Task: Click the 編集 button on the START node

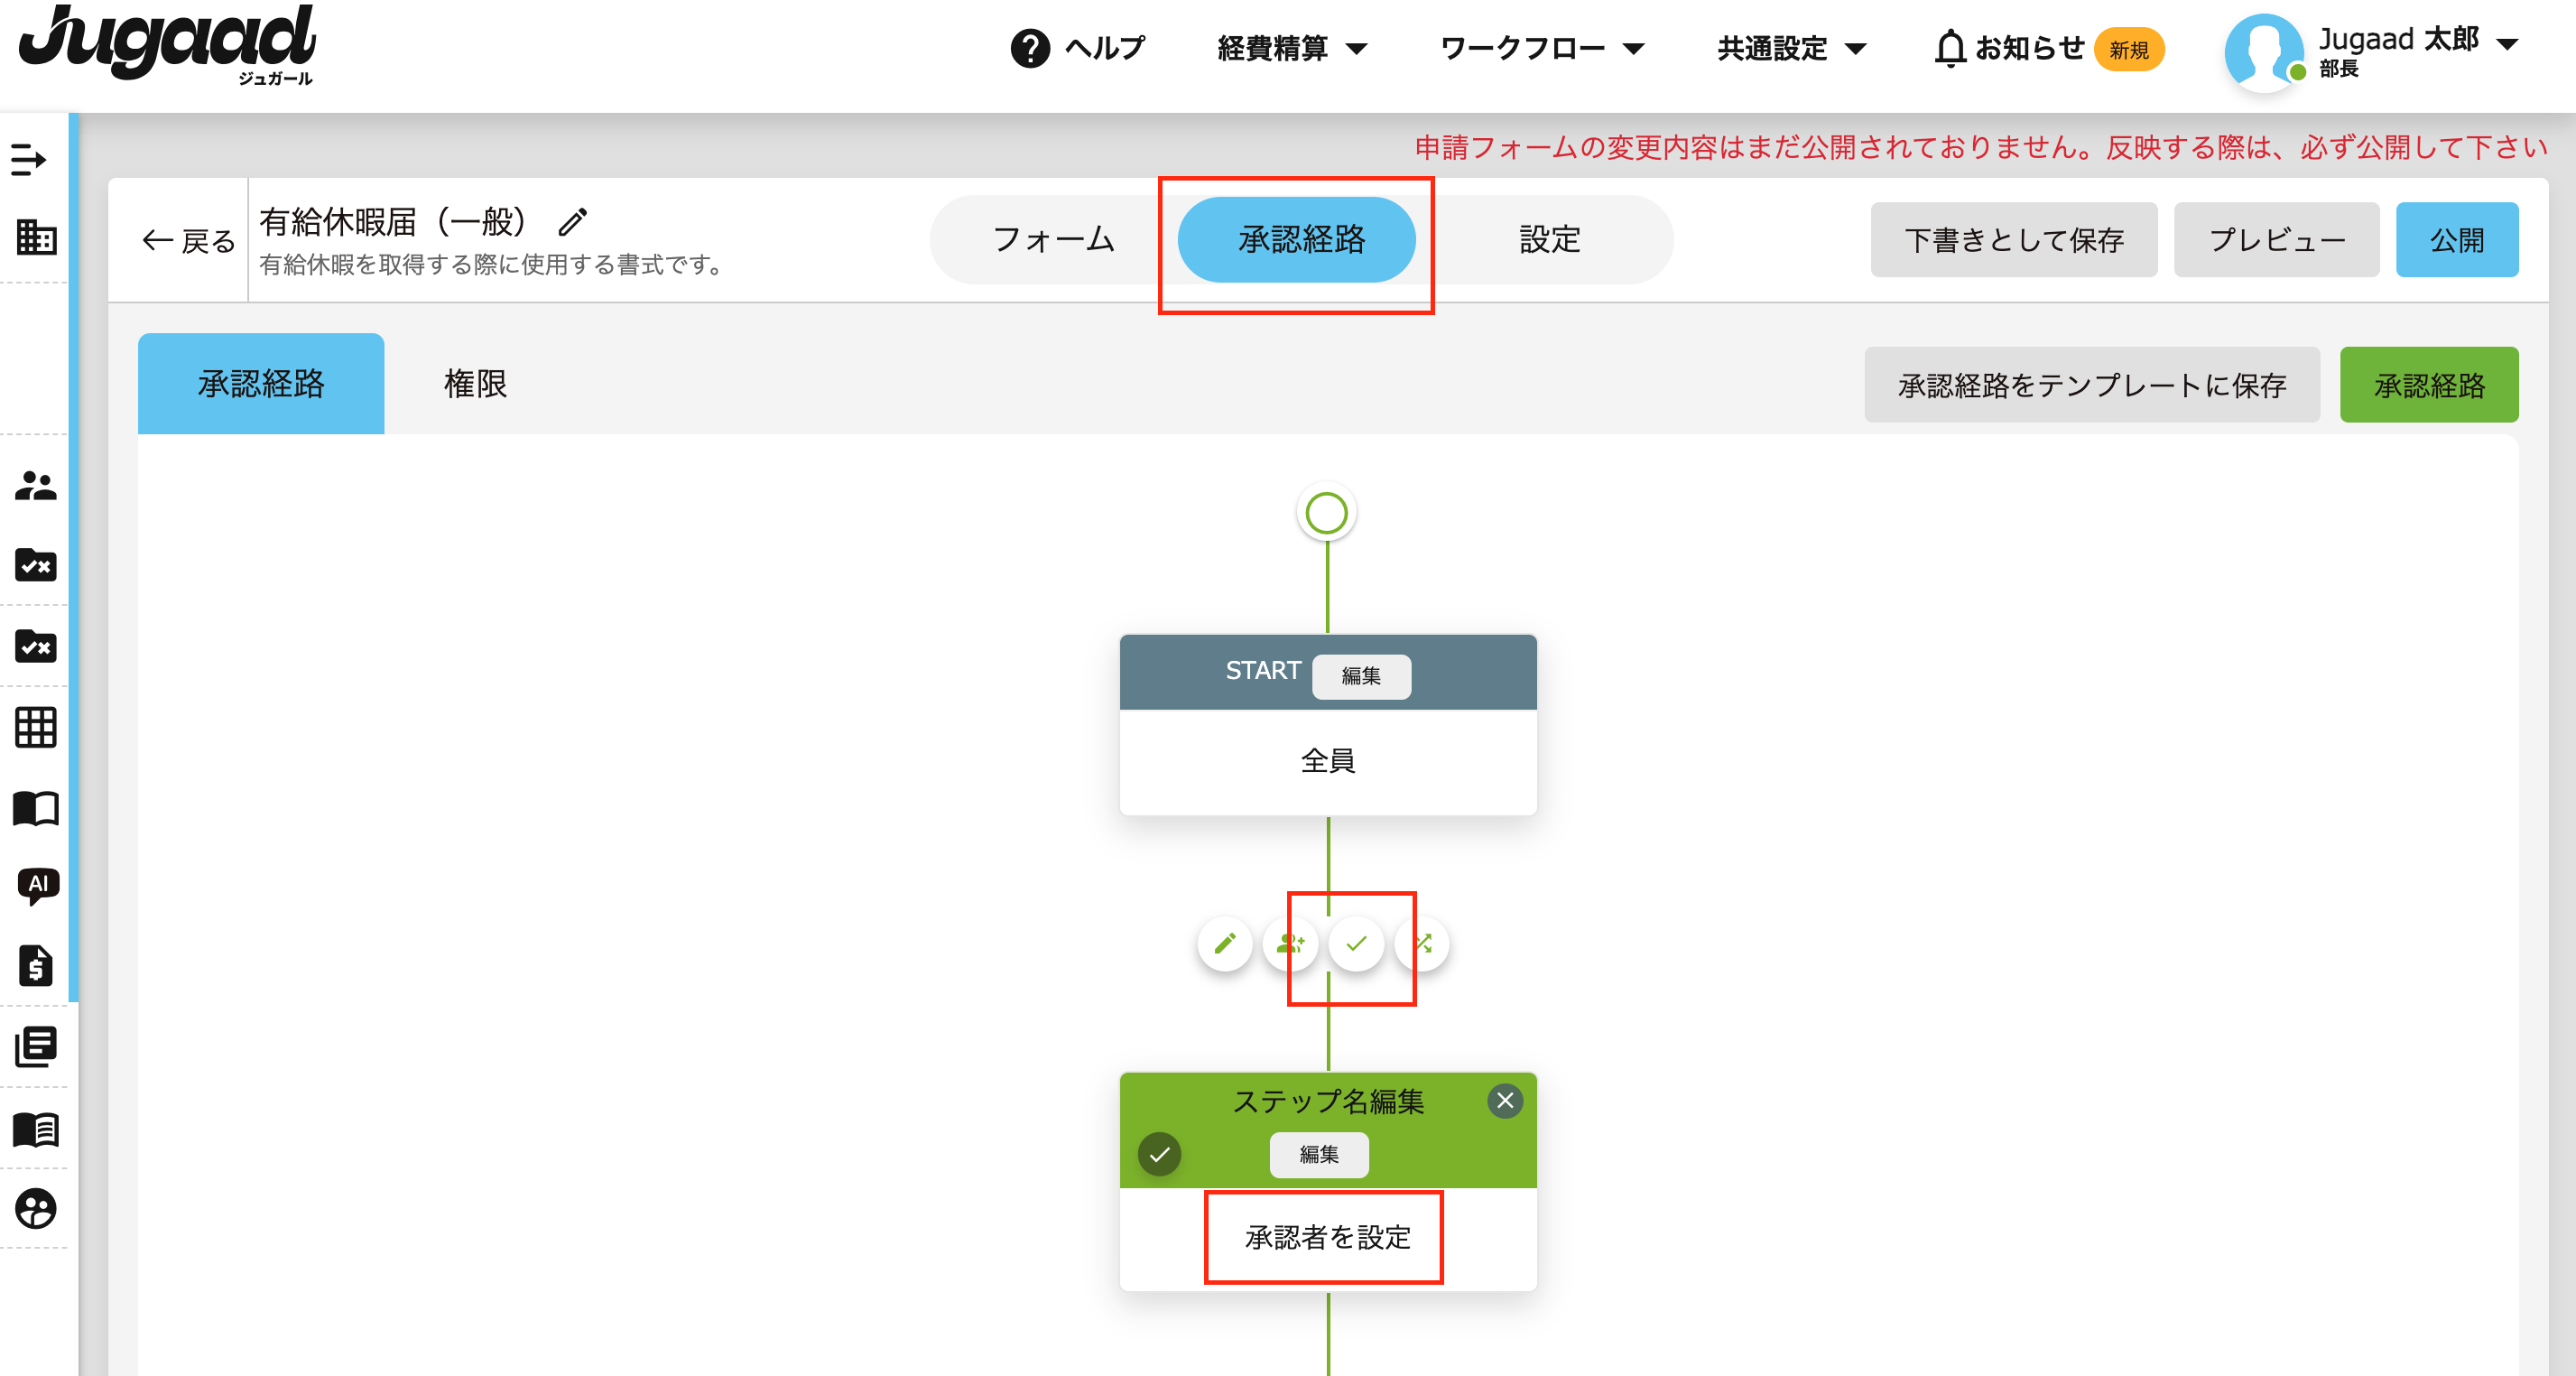Action: pos(1360,677)
